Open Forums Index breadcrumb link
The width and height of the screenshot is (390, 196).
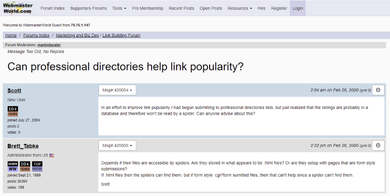tap(36, 35)
